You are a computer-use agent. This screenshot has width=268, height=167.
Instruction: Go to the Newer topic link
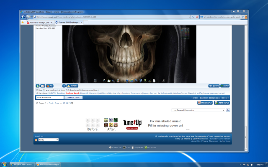point(225,98)
